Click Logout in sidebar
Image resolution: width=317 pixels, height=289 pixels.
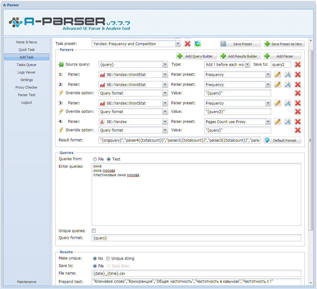click(26, 102)
